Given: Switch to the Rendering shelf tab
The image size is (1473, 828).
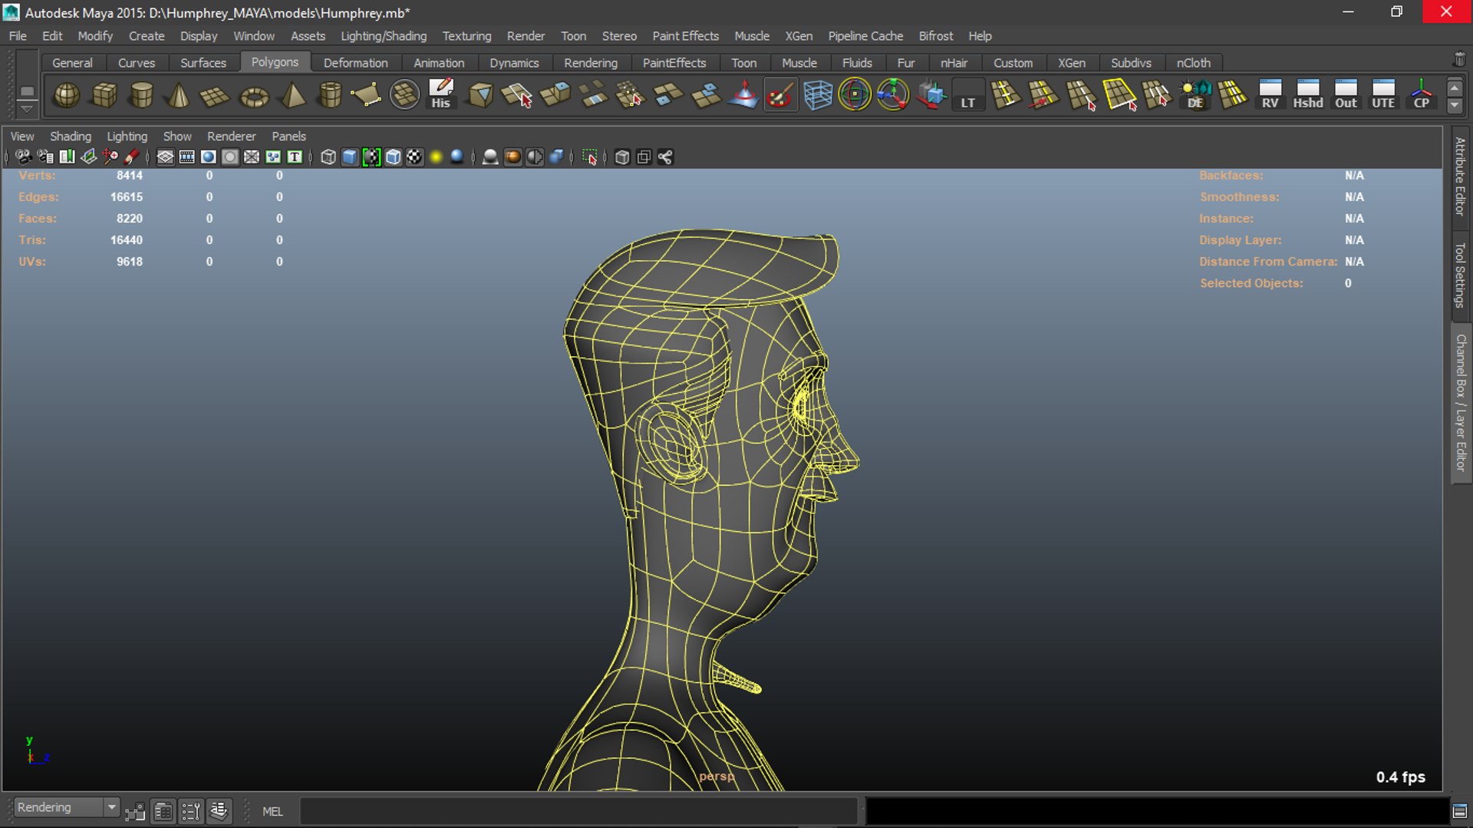Looking at the screenshot, I should 591,63.
